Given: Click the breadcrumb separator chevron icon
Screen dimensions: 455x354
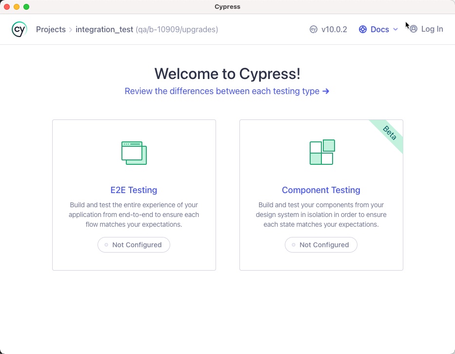Looking at the screenshot, I should 71,30.
